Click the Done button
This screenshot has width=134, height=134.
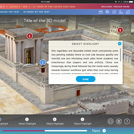point(85,79)
